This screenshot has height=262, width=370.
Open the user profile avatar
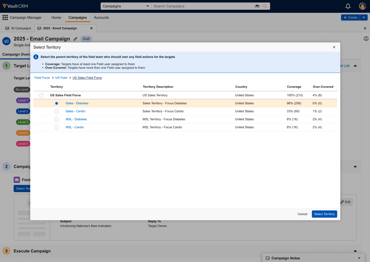pyautogui.click(x=362, y=6)
